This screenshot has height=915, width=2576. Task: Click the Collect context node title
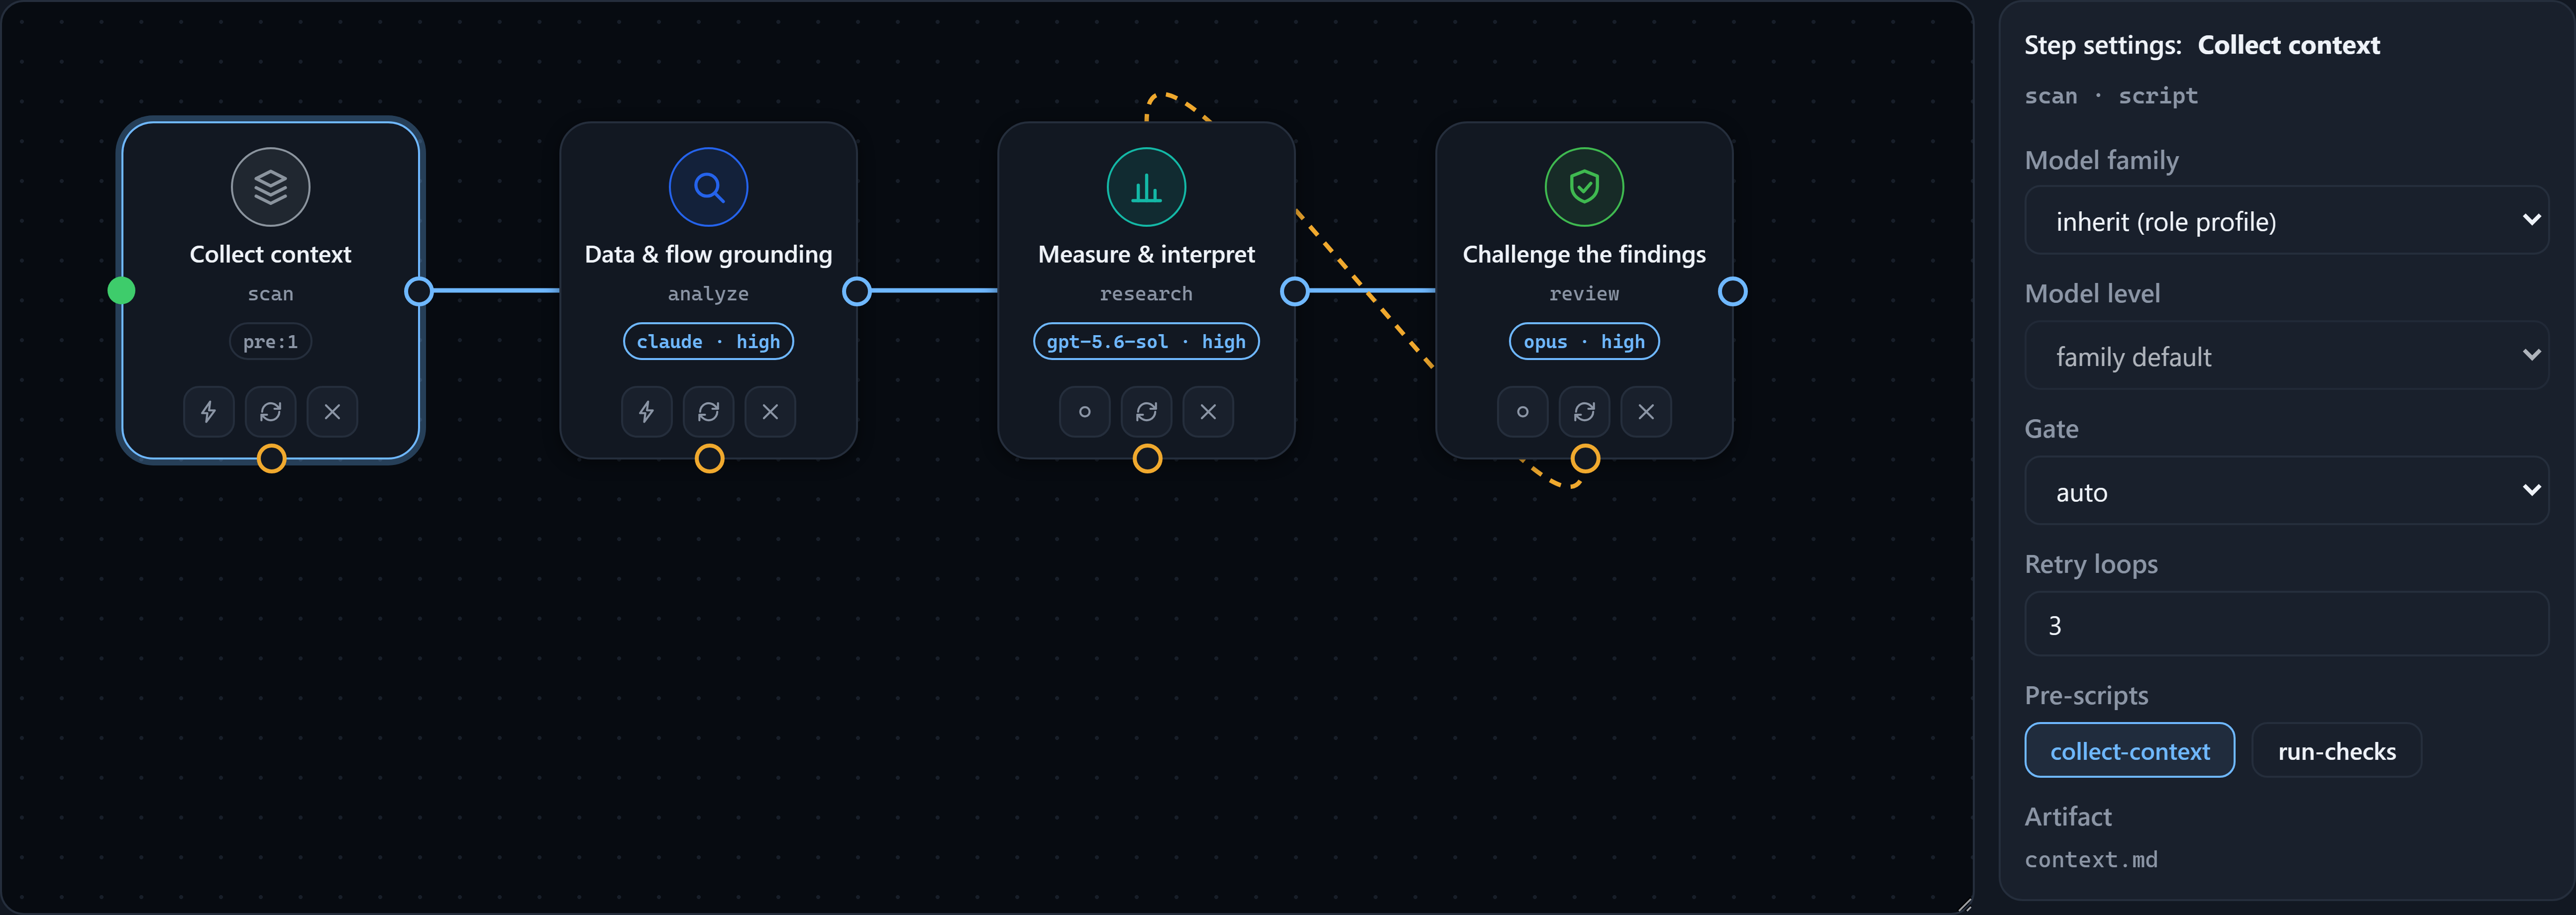click(x=270, y=255)
